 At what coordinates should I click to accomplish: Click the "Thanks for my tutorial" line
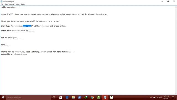point(37,52)
